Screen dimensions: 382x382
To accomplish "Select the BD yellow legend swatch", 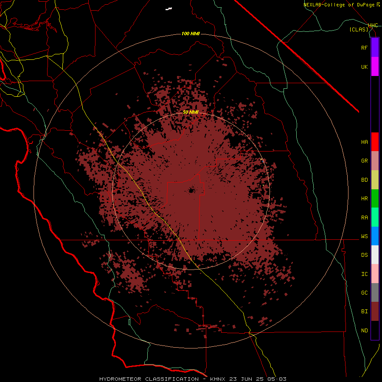I will [375, 180].
